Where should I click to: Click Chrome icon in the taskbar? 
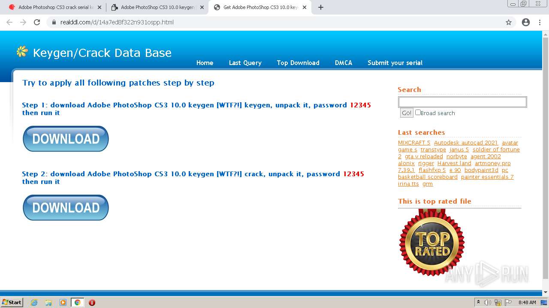pyautogui.click(x=77, y=302)
